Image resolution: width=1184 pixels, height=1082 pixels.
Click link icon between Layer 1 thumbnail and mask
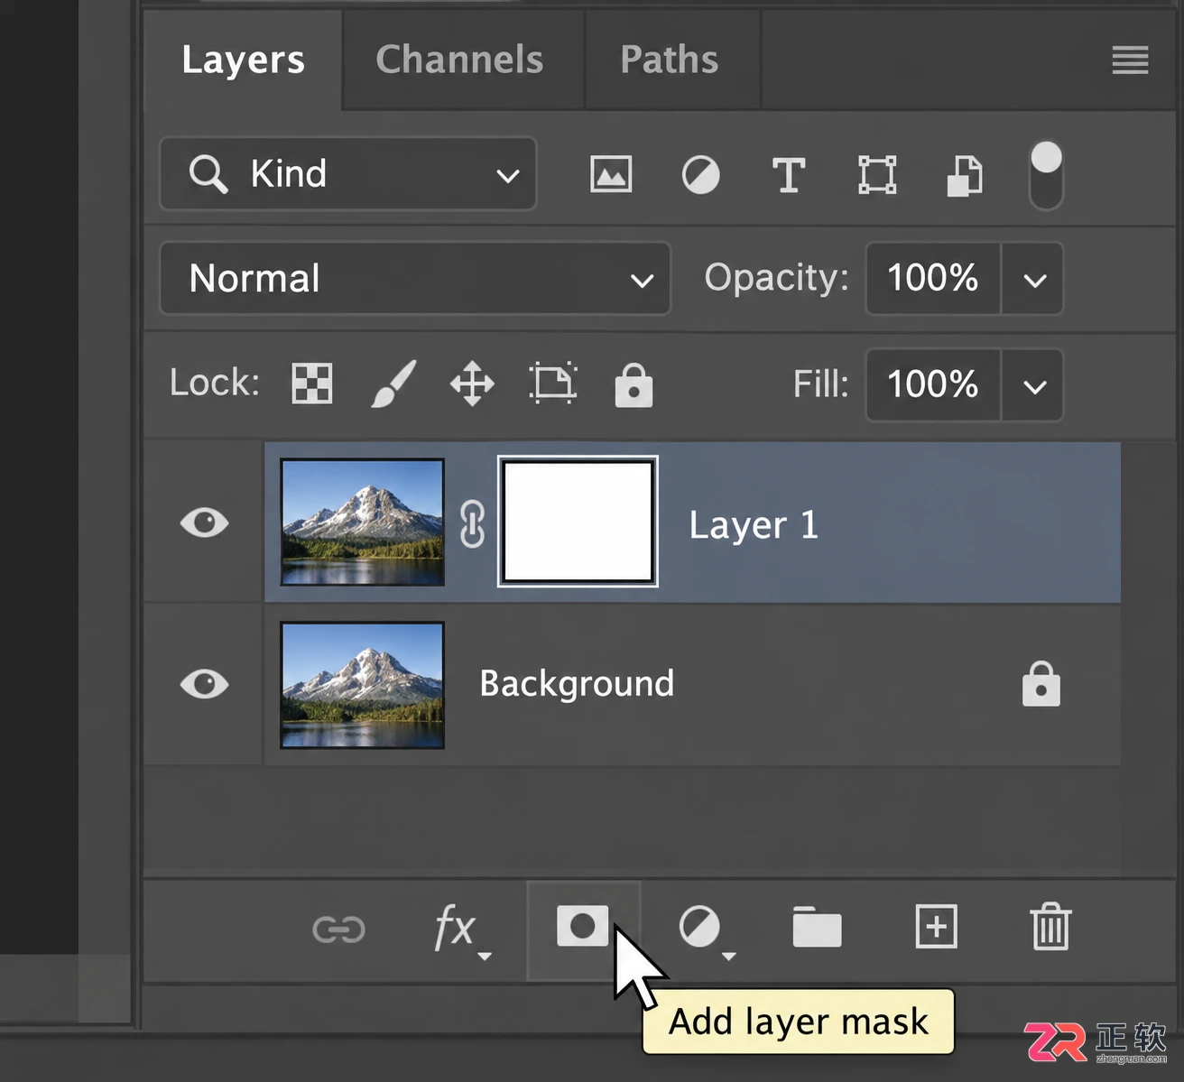tap(472, 523)
